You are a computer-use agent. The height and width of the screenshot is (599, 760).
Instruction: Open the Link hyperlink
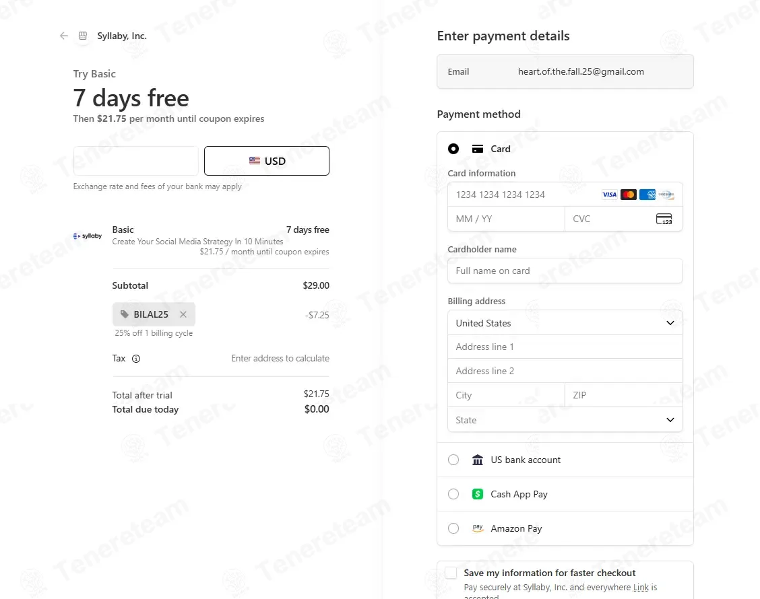[x=641, y=588]
